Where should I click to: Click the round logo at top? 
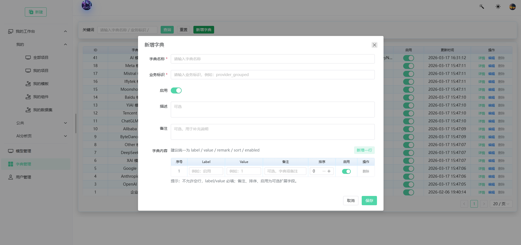(87, 5)
